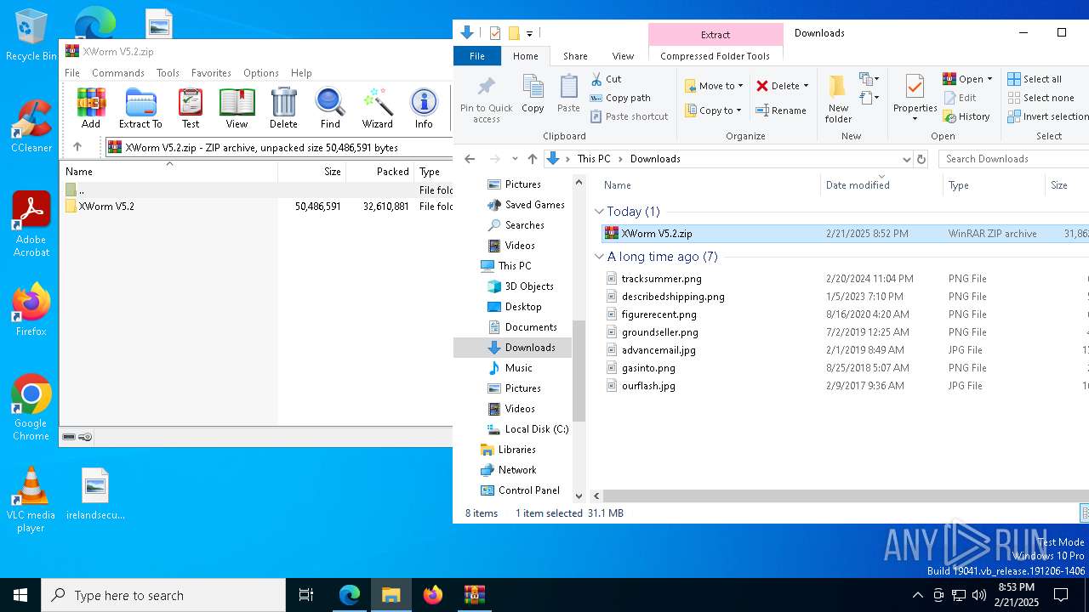Screen dimensions: 1089x612
Task: Click Paste shortcut in the ribbon
Action: pyautogui.click(x=629, y=116)
